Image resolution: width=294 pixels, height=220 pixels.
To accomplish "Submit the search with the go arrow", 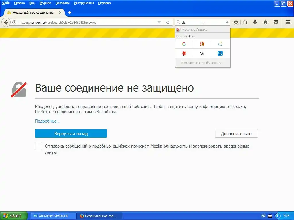I will [x=227, y=22].
